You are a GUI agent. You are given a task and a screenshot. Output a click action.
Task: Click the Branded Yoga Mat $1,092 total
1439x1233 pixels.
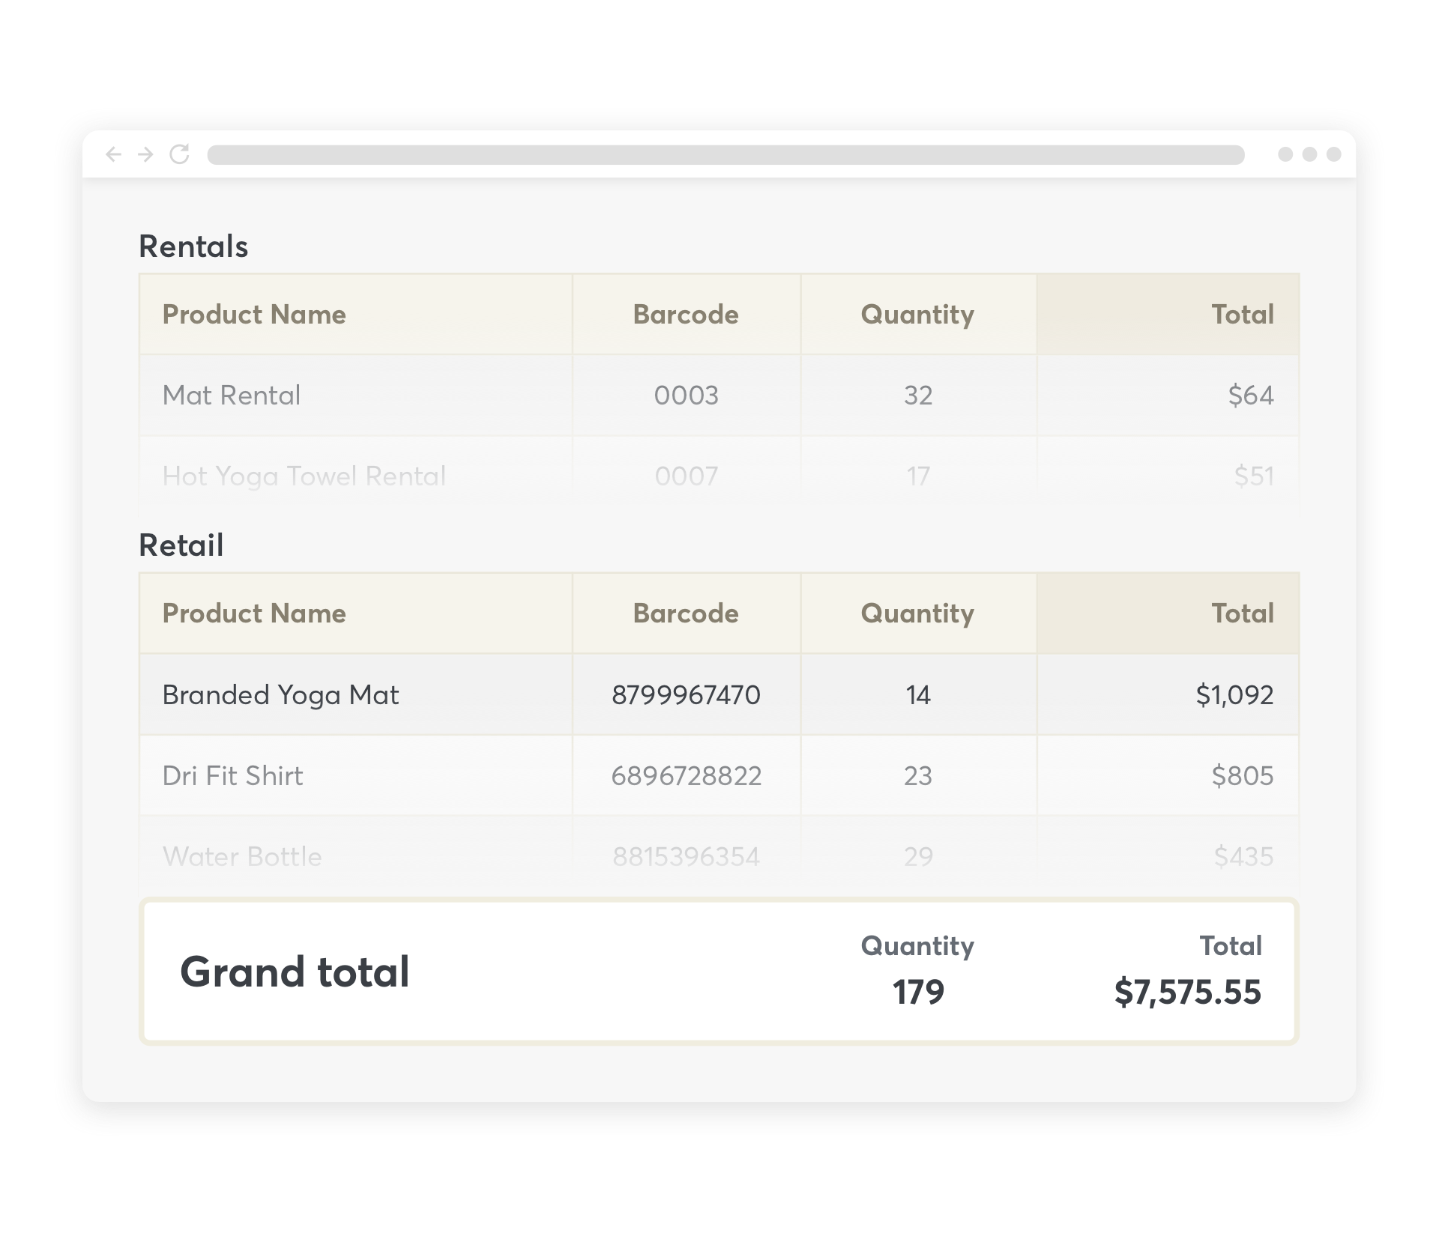point(1234,694)
